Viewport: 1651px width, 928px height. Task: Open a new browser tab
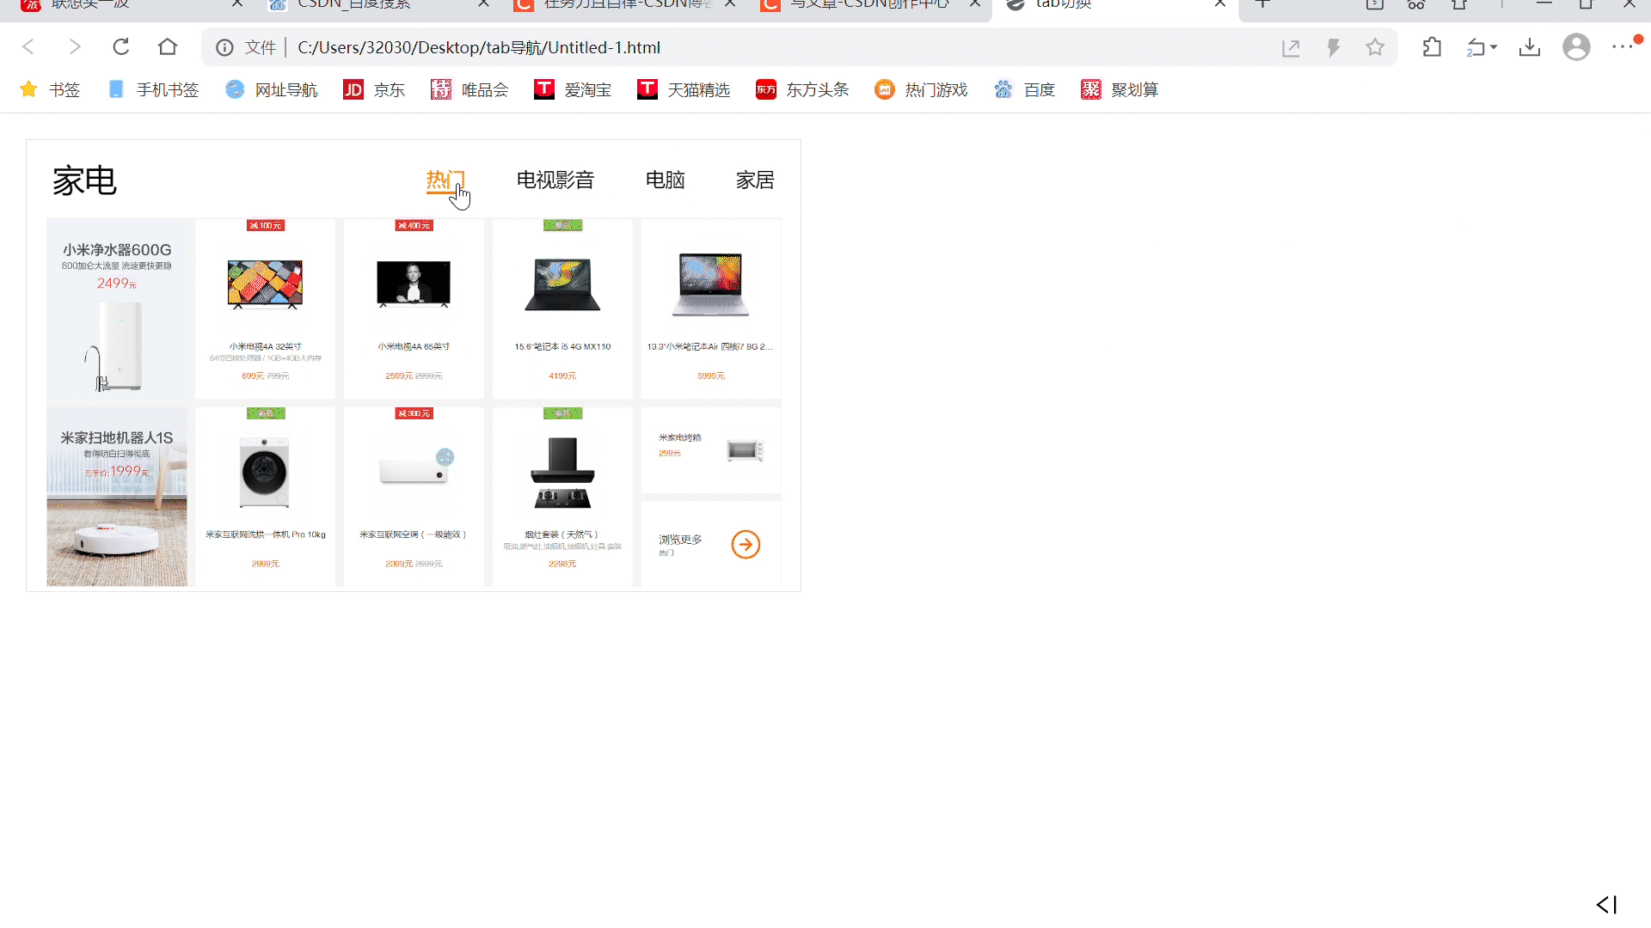[x=1262, y=4]
